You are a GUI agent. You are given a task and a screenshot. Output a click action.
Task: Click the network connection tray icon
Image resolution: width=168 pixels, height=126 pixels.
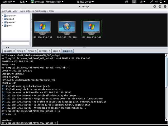(x=152, y=2)
